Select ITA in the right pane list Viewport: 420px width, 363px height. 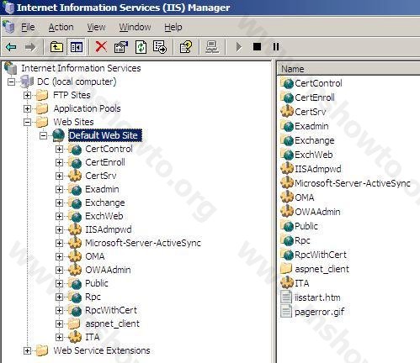tap(302, 283)
